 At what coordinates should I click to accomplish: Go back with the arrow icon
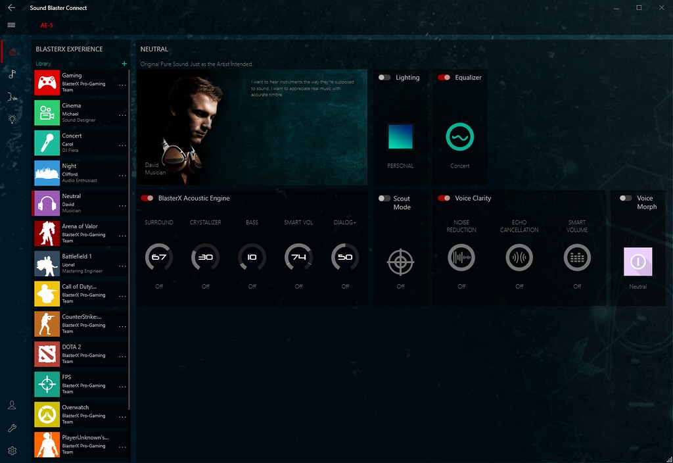point(12,8)
